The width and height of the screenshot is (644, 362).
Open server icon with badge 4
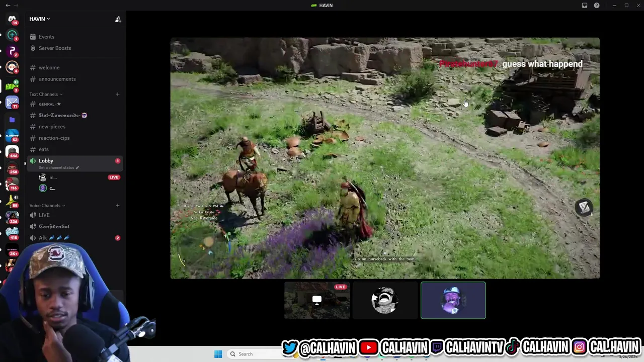tap(12, 67)
